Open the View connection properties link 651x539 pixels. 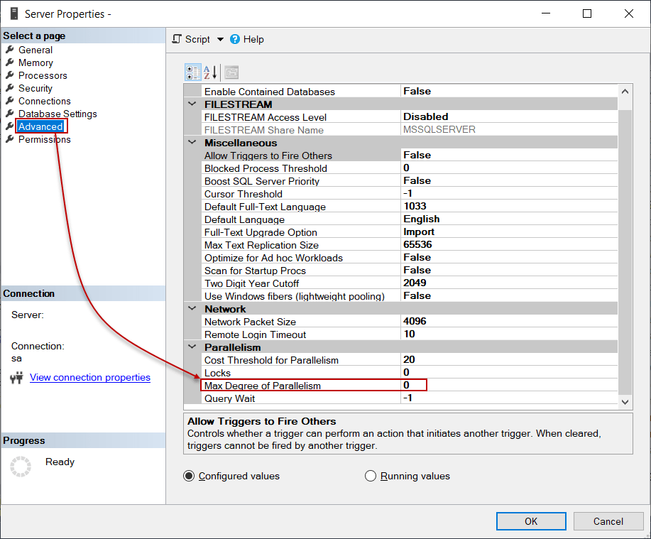point(89,377)
